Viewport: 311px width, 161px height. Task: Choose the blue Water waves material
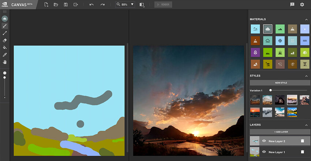pyautogui.click(x=305, y=41)
